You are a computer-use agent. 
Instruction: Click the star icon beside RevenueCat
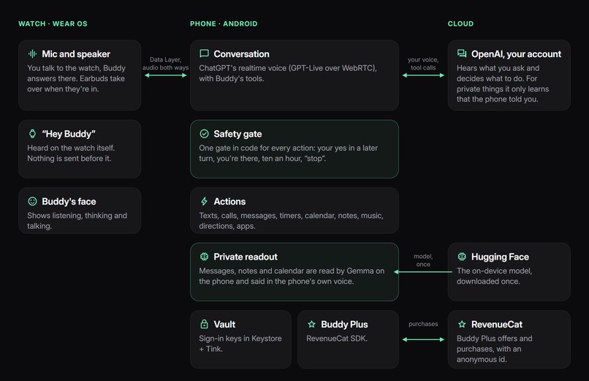coord(462,324)
